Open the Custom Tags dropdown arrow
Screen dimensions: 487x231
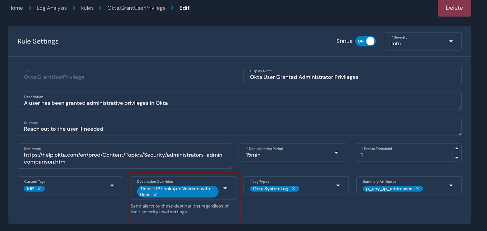(x=112, y=185)
